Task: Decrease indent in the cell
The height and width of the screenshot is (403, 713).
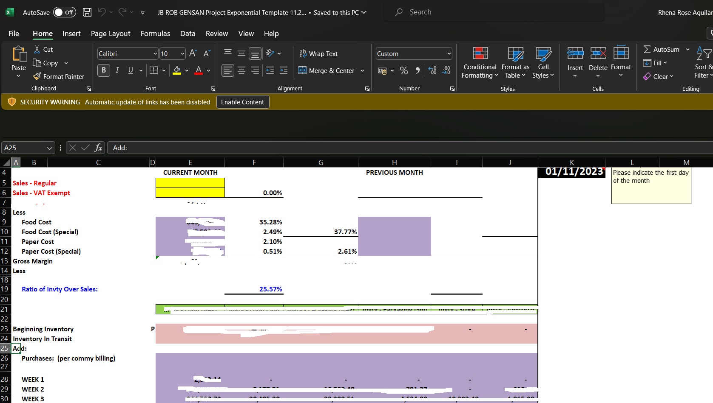Action: (x=270, y=70)
